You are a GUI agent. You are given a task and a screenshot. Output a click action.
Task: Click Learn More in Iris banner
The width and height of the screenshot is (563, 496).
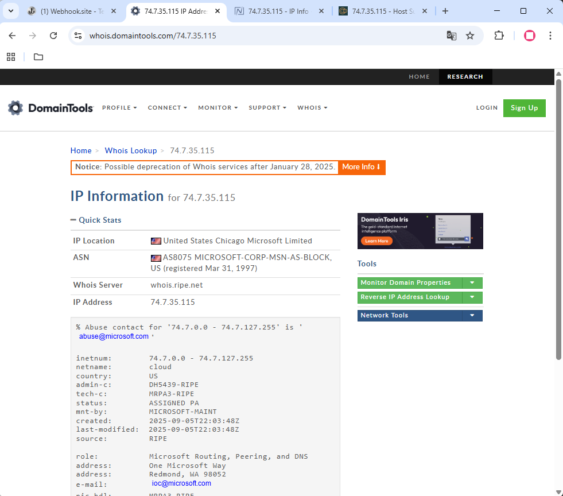click(x=376, y=241)
